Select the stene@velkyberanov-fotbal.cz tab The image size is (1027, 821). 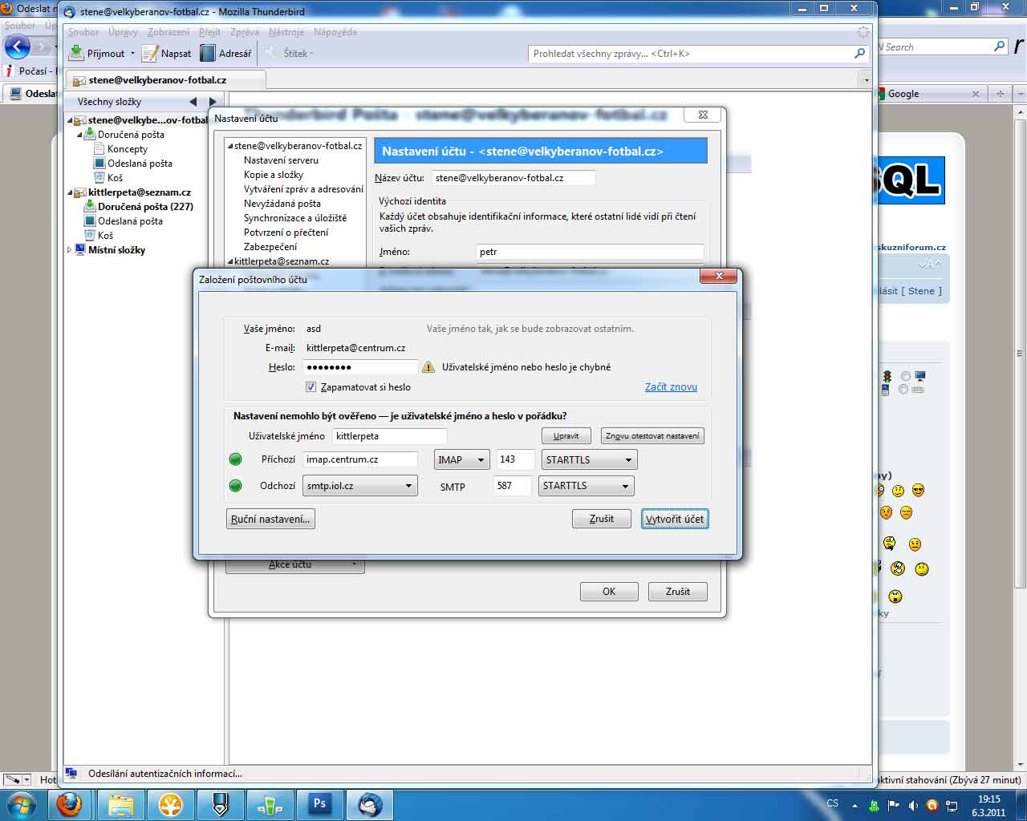pos(165,80)
